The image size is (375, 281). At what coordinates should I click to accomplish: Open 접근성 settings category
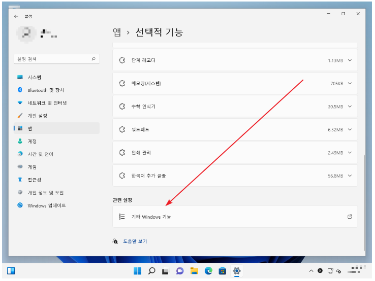pyautogui.click(x=57, y=180)
